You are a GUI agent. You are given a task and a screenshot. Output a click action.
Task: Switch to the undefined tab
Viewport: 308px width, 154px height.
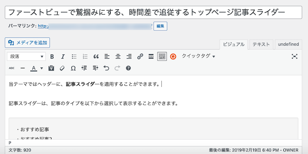pos(289,44)
